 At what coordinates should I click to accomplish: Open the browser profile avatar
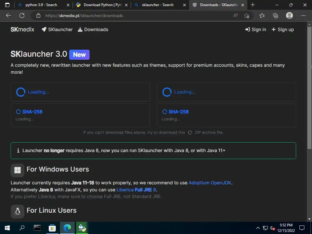(x=289, y=16)
